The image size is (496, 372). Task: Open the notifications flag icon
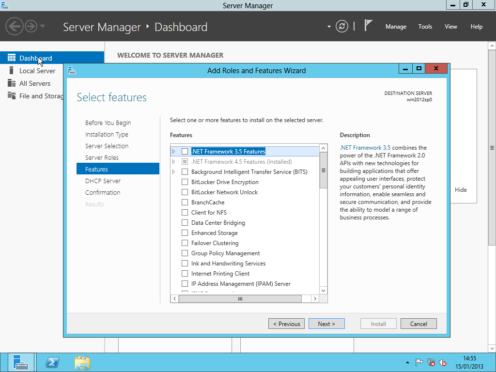(x=369, y=26)
